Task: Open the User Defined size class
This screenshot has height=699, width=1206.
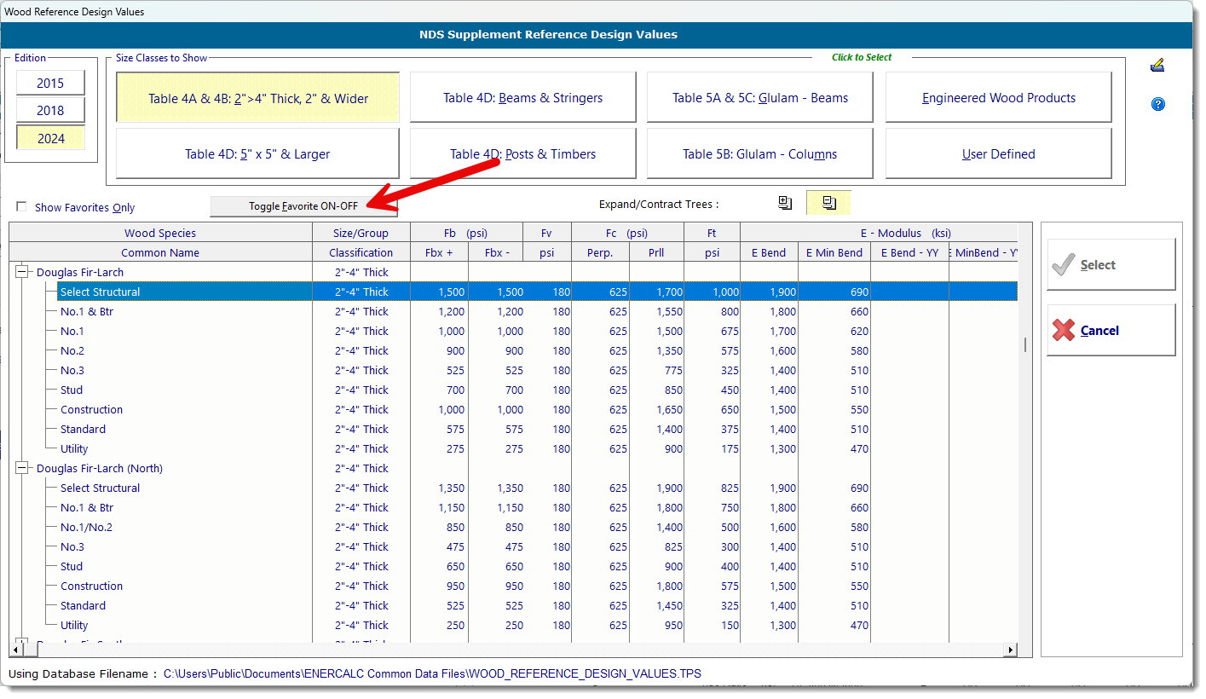Action: 998,154
